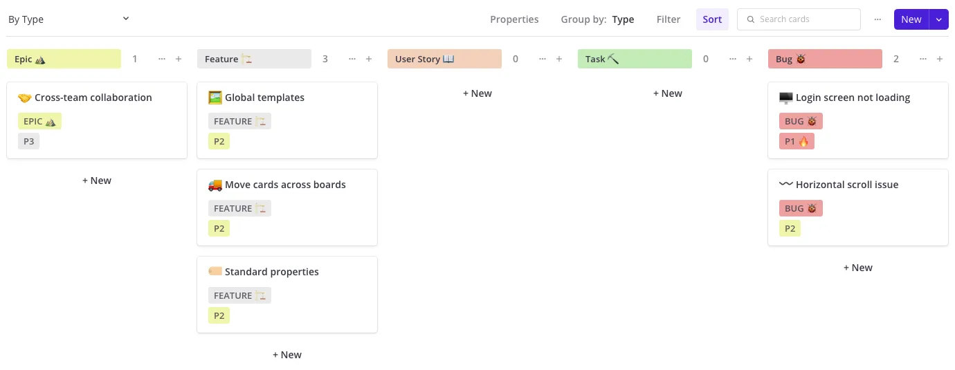
Task: Open the Global templates card
Action: [x=287, y=120]
